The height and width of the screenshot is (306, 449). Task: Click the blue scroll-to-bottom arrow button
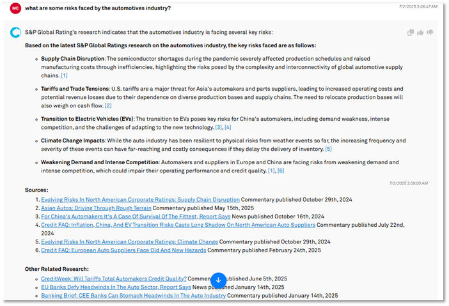pos(219,280)
